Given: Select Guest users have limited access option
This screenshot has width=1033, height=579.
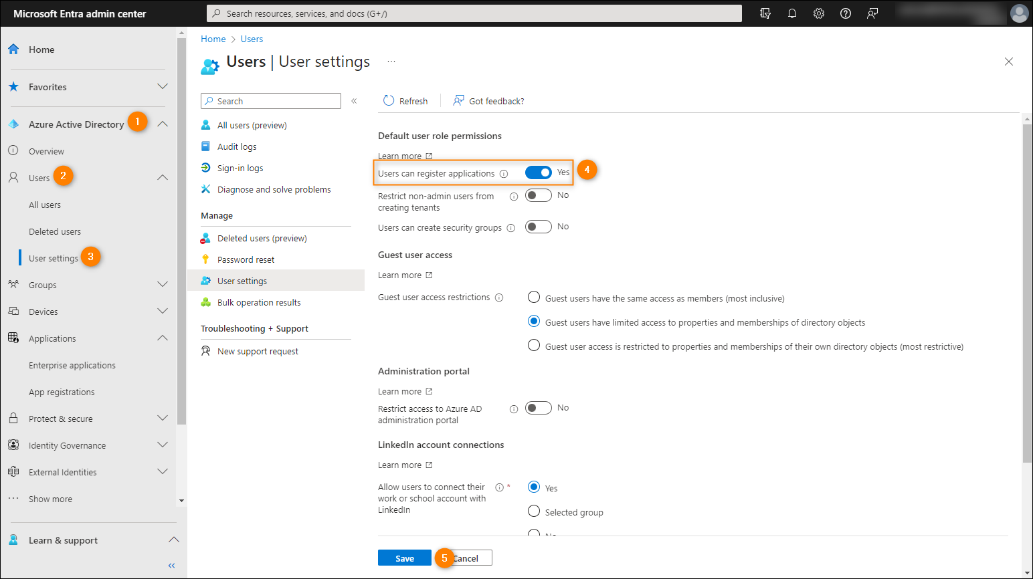Looking at the screenshot, I should coord(534,321).
